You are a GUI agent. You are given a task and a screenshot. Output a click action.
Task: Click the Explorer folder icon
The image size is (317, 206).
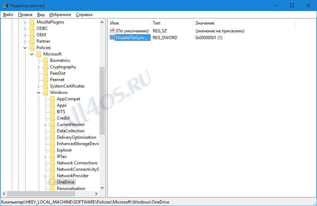(x=52, y=150)
